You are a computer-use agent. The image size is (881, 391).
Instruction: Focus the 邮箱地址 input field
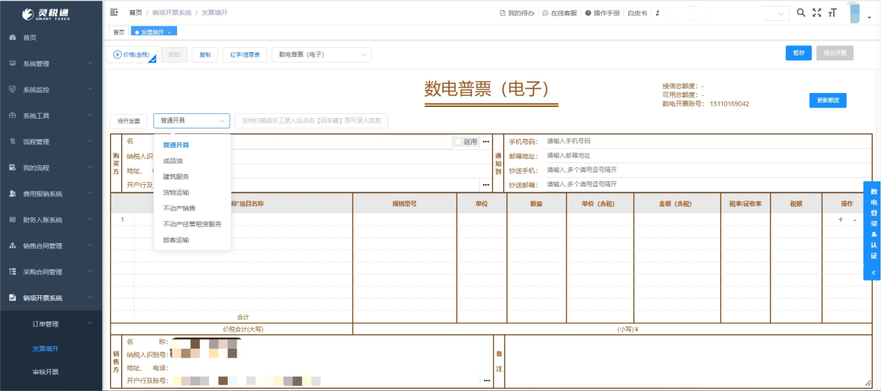point(708,156)
